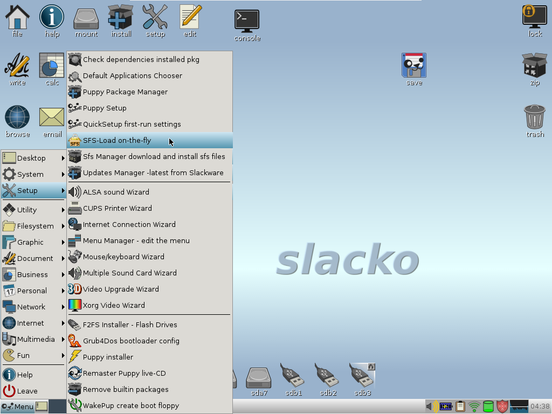The width and height of the screenshot is (552, 414).
Task: Expand the Utility submenu
Action: (34, 210)
